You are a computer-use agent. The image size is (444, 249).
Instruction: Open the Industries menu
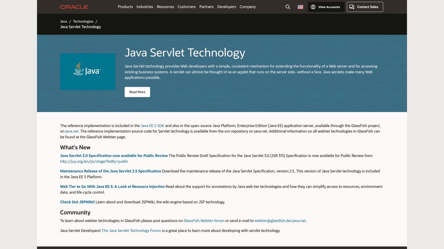pyautogui.click(x=145, y=7)
